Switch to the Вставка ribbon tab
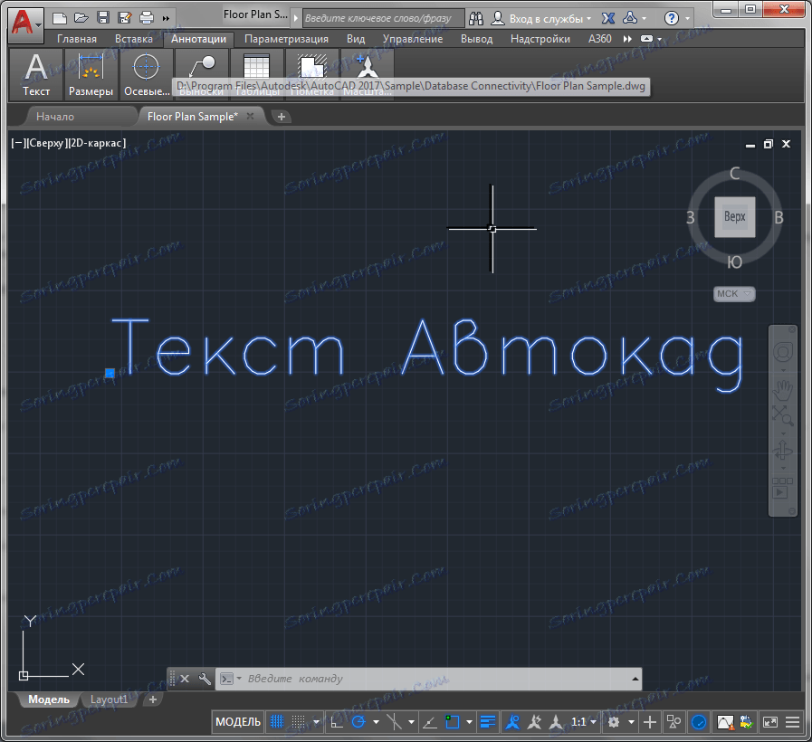The width and height of the screenshot is (812, 742). click(x=134, y=39)
